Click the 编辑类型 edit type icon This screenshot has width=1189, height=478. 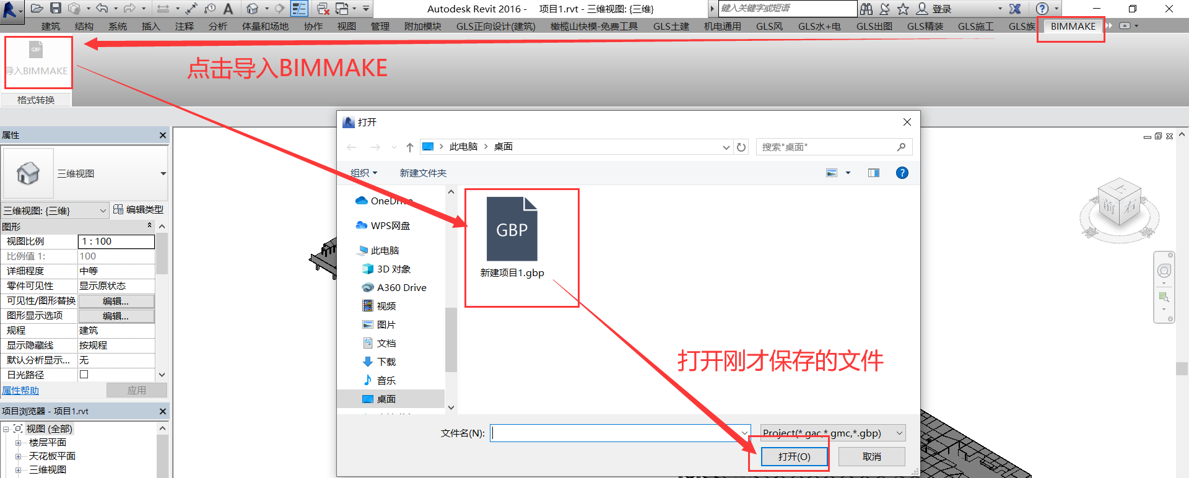pos(118,209)
